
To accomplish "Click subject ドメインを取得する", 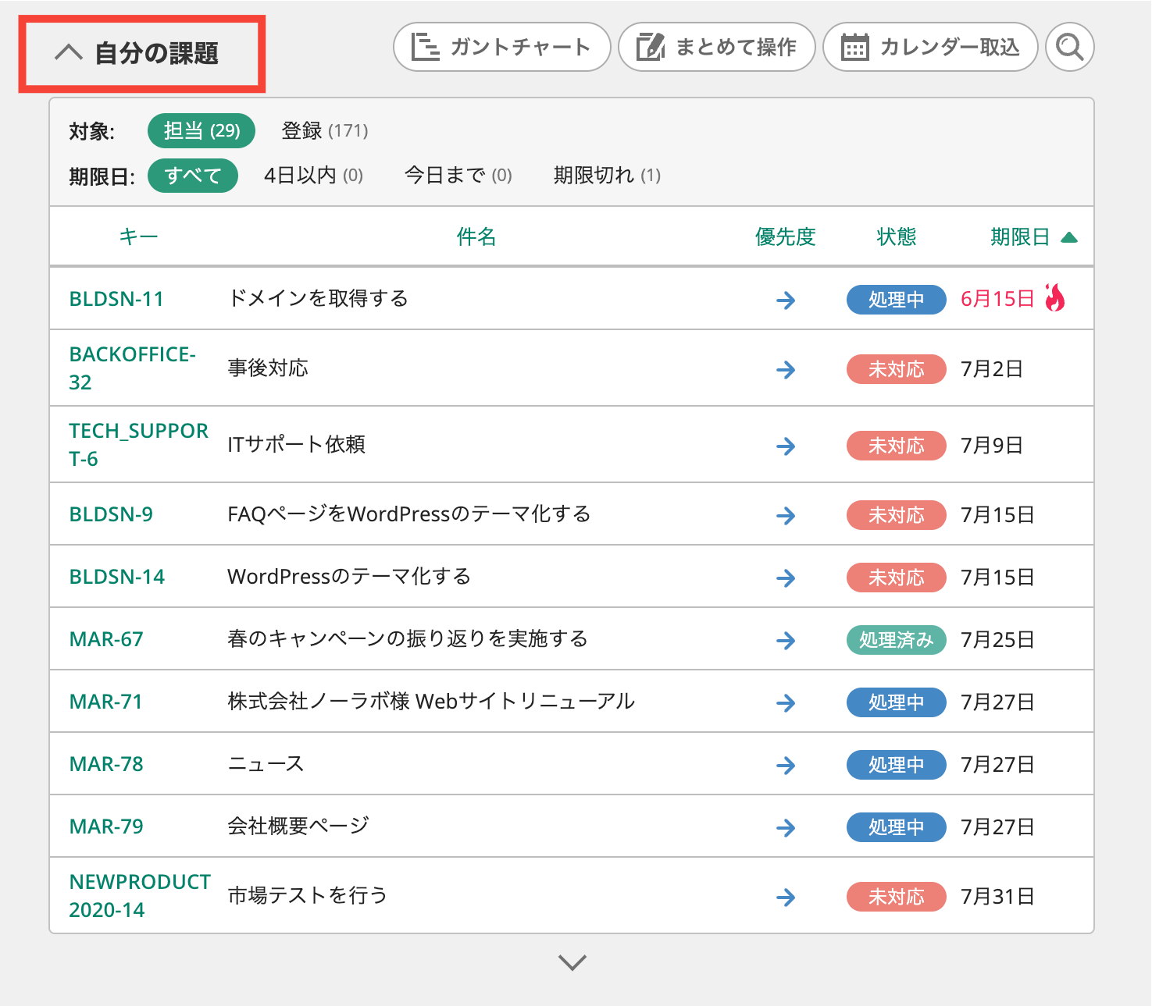I will point(318,299).
